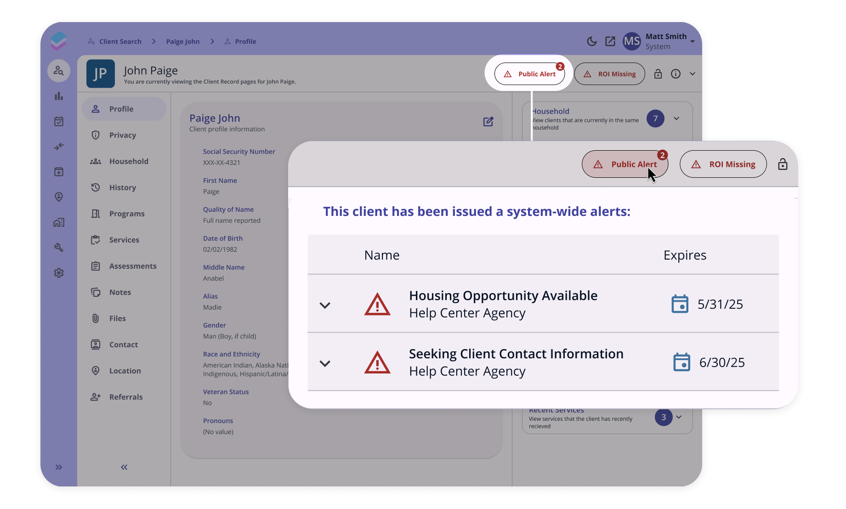
Task: Expand the Recent Services panel chevron
Action: point(679,417)
